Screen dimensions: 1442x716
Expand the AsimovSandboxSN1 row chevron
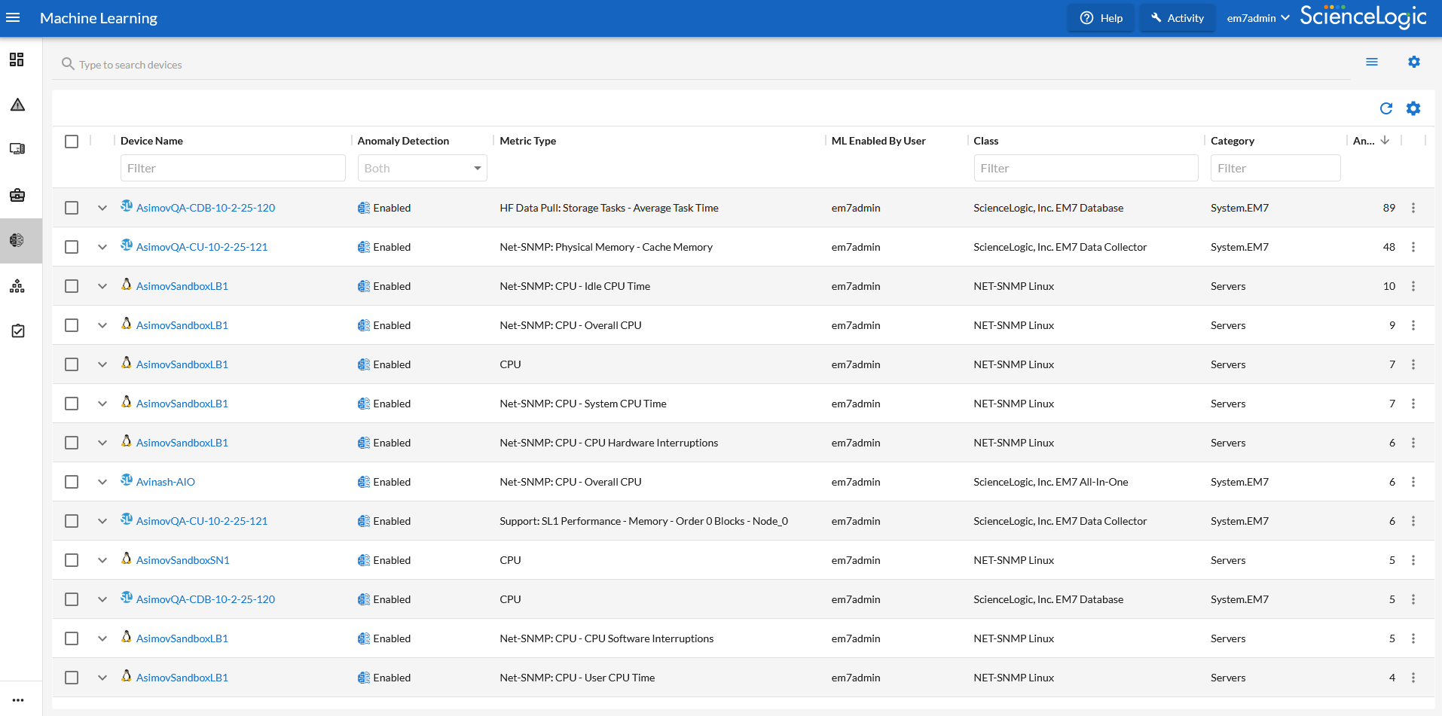point(102,560)
